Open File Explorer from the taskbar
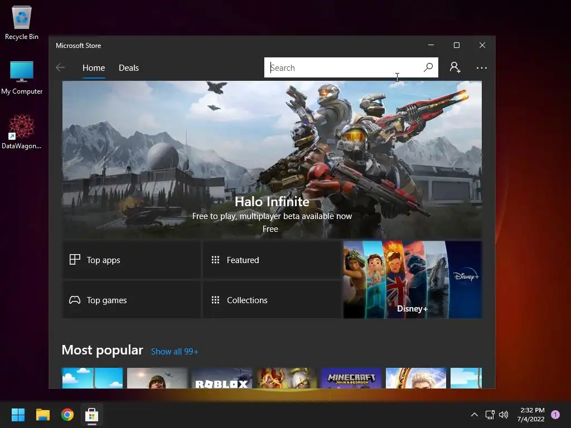Screen dimensions: 571x428 pyautogui.click(x=42, y=415)
